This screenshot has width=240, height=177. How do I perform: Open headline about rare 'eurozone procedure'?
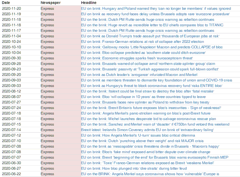[x=155, y=14]
